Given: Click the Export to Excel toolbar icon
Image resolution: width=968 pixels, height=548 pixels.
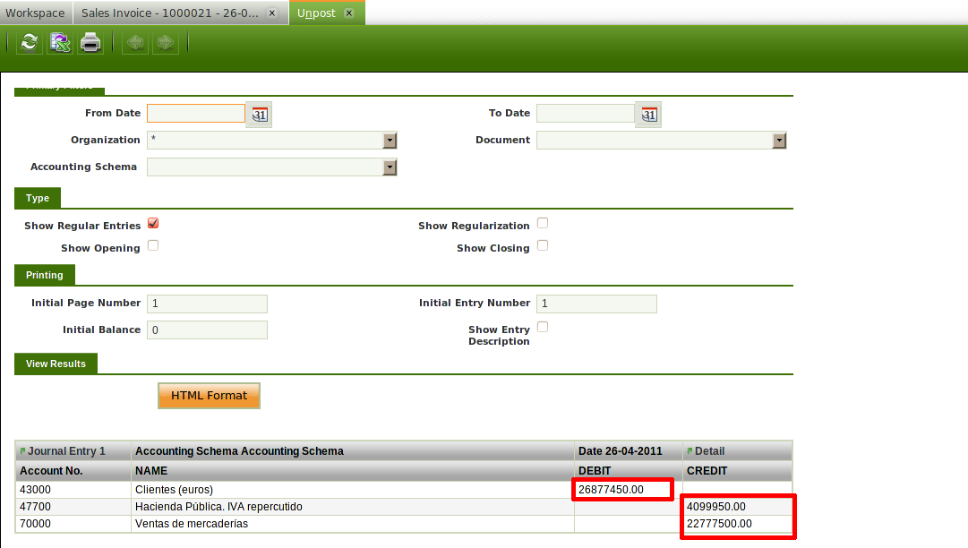Looking at the screenshot, I should (x=60, y=43).
